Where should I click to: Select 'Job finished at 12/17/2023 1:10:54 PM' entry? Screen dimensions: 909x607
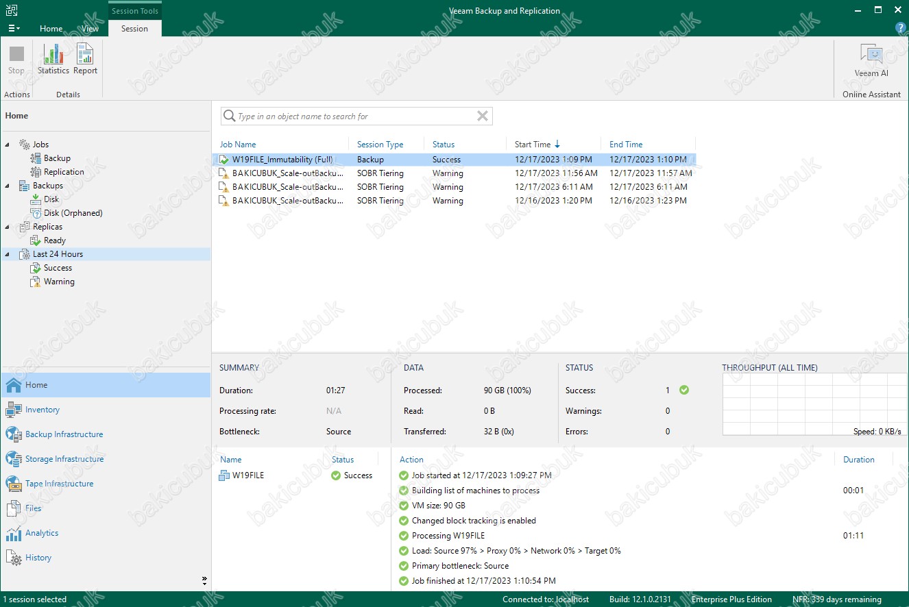[483, 581]
